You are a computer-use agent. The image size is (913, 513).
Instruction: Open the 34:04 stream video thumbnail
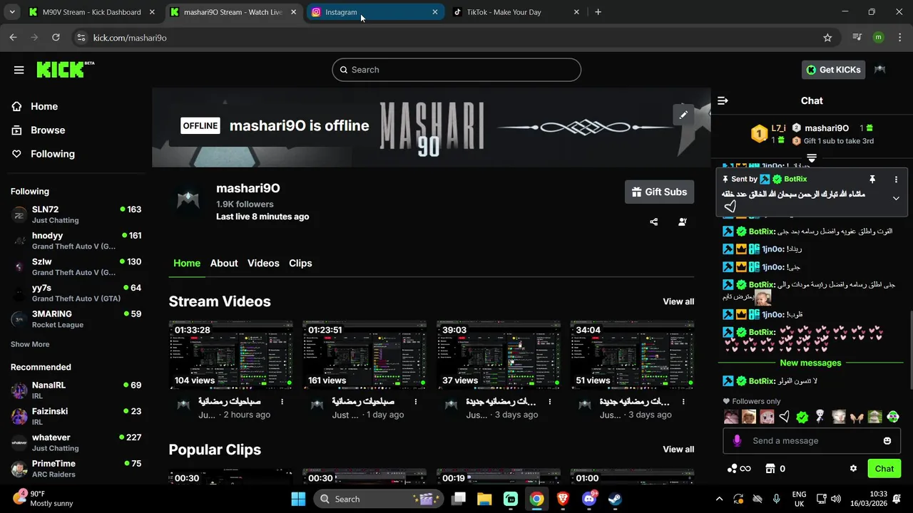pyautogui.click(x=632, y=355)
